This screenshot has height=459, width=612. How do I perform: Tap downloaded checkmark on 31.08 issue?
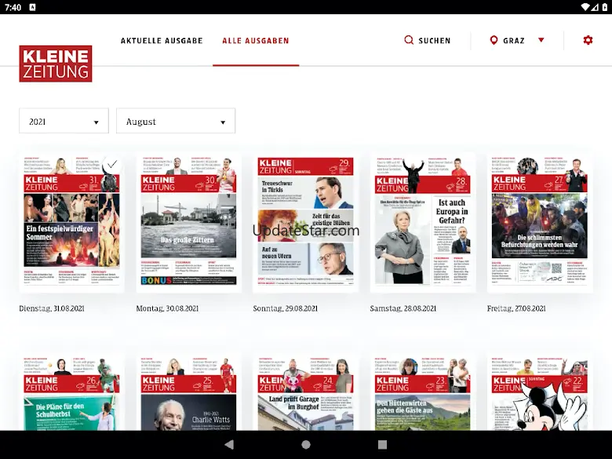pyautogui.click(x=112, y=164)
